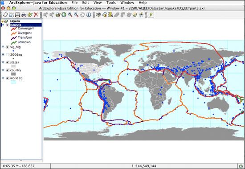Open the View menu

point(98,3)
